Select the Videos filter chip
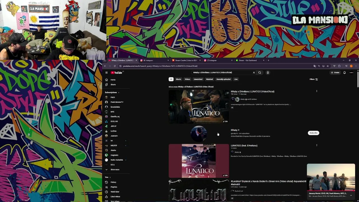The width and height of the screenshot is (359, 202). (x=187, y=79)
